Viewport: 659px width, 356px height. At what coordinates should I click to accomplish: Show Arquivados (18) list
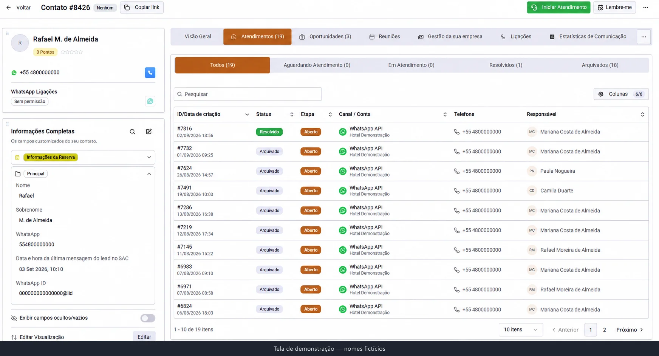tap(600, 65)
